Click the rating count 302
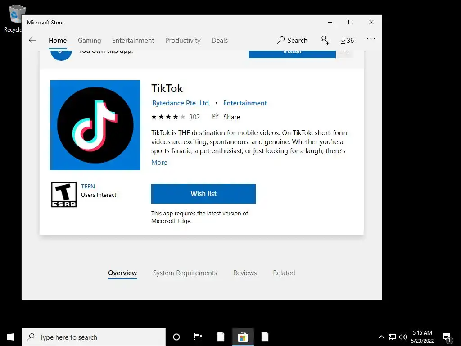Viewport: 461px width, 346px height. point(194,117)
